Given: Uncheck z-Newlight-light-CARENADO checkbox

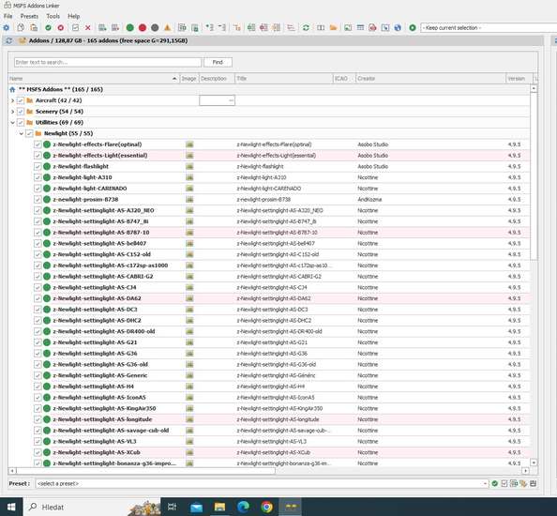Looking at the screenshot, I should [38, 189].
